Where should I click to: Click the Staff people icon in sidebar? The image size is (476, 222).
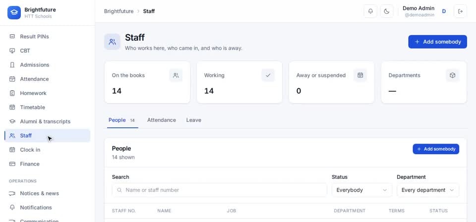(x=12, y=136)
